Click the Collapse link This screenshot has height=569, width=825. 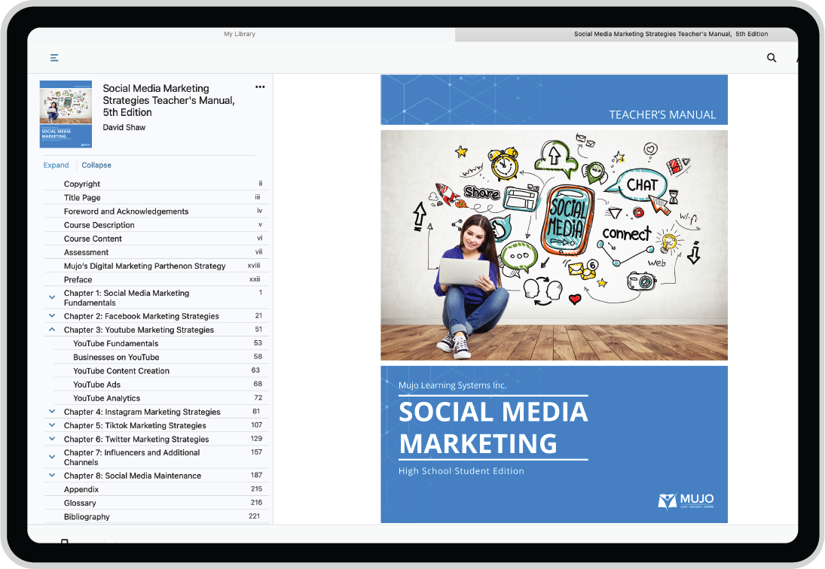(x=96, y=165)
